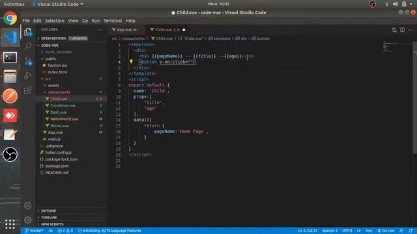
Task: Collapse the components folder
Action: pyautogui.click(x=59, y=92)
